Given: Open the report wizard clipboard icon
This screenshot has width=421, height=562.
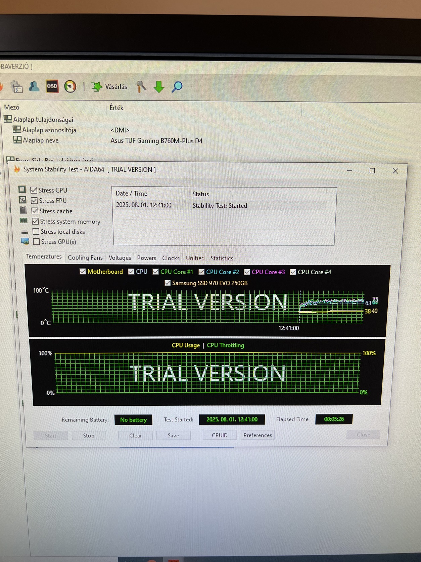Looking at the screenshot, I should (x=16, y=87).
